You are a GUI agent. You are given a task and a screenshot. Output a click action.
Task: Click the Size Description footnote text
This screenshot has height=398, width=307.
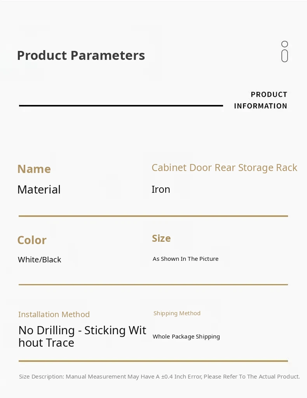[159, 377]
